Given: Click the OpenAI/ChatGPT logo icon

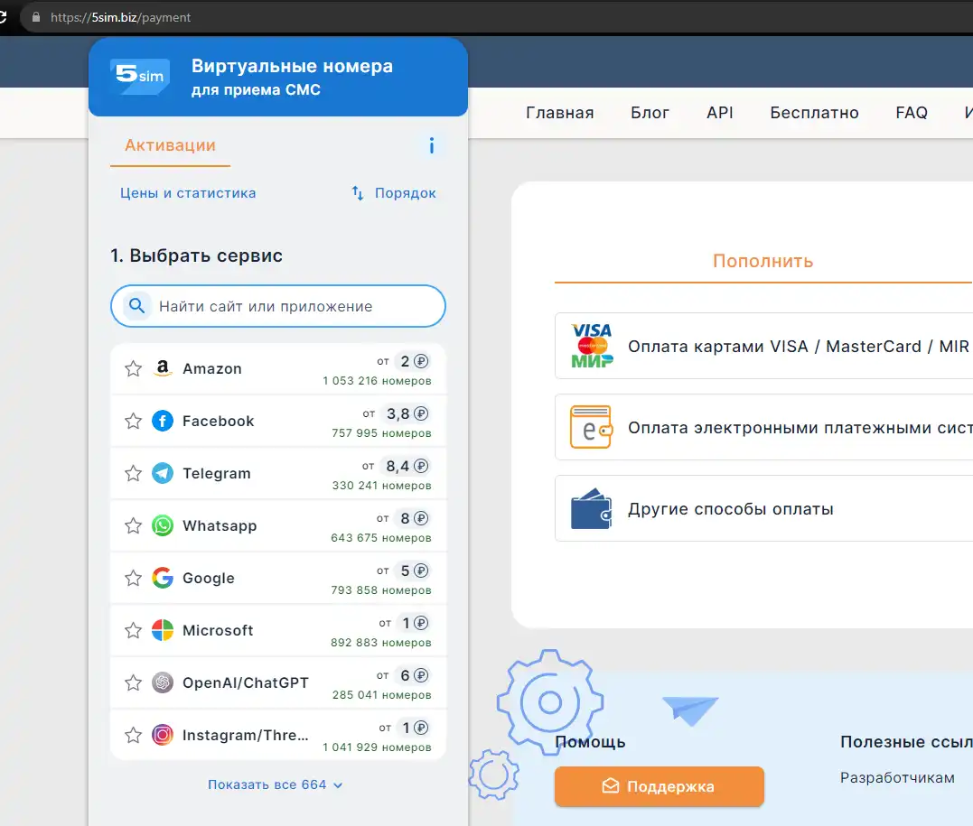Looking at the screenshot, I should point(163,682).
